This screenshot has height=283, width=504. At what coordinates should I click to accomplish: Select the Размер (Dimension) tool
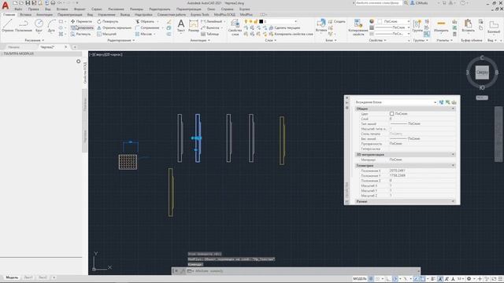coord(194,26)
